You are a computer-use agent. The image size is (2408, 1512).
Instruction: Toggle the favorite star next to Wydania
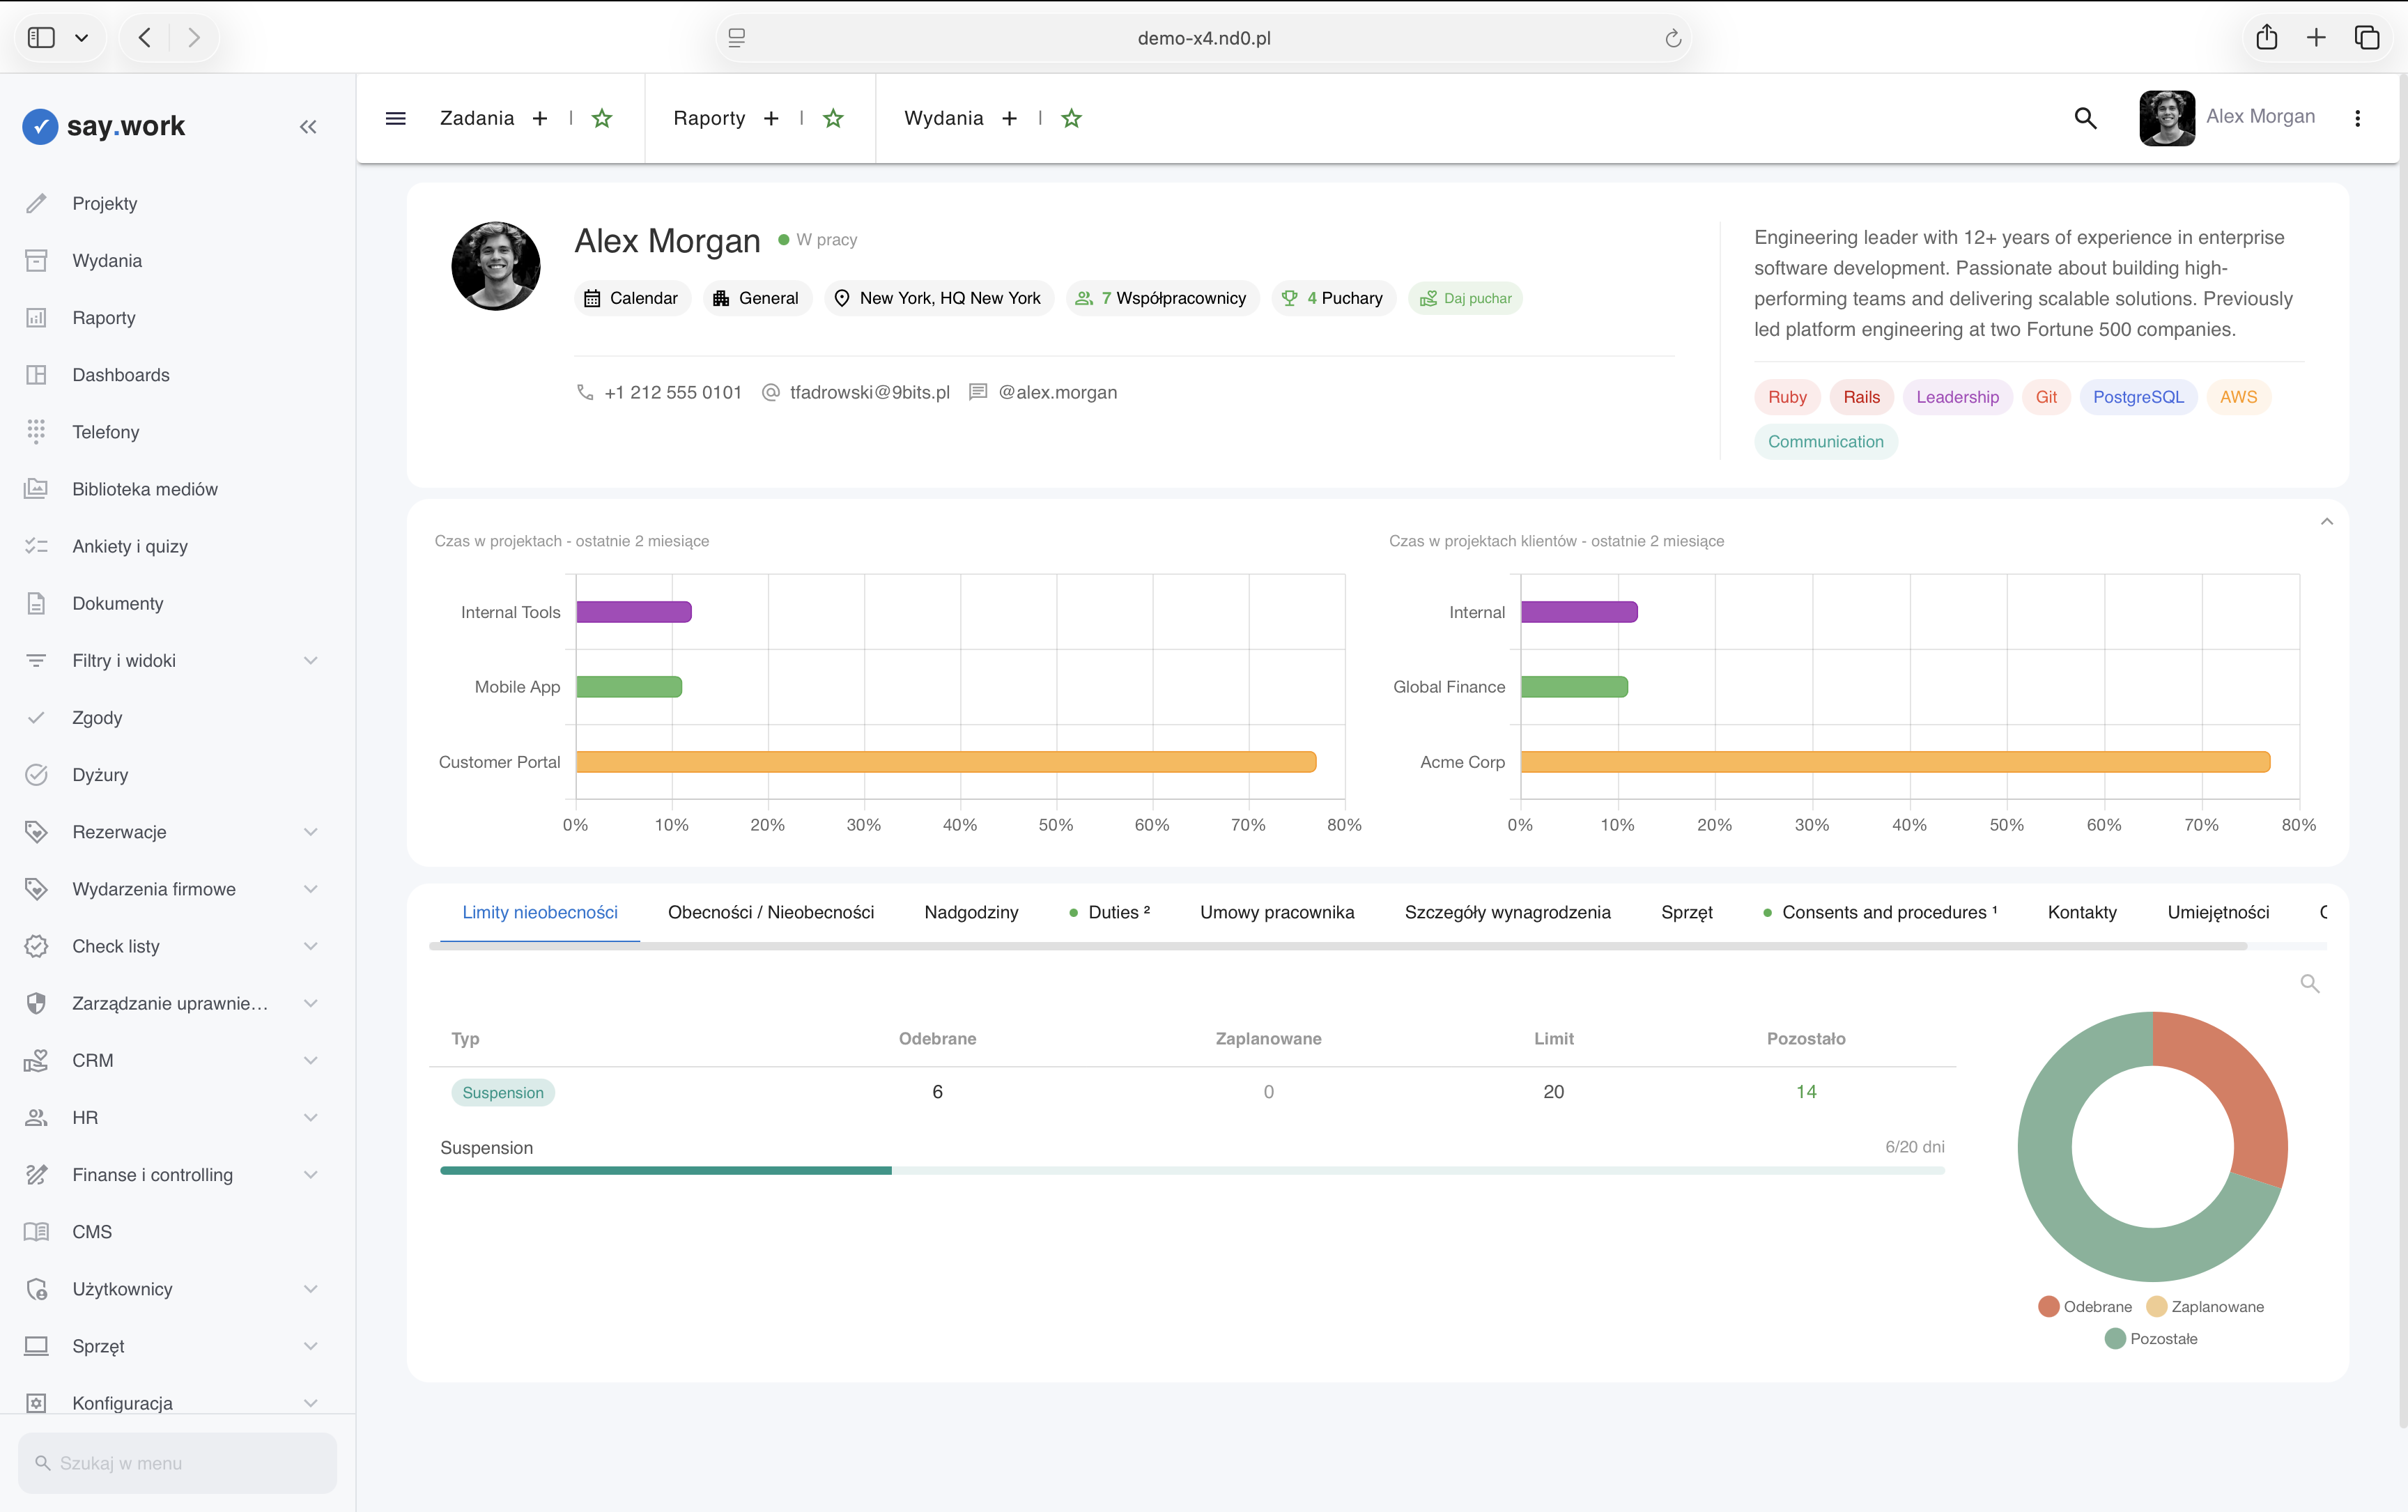[x=1071, y=118]
